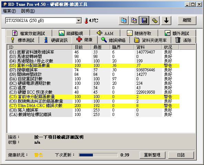The image size is (204, 165).
Task: Open the 日誌 log button
Action: click(181, 155)
